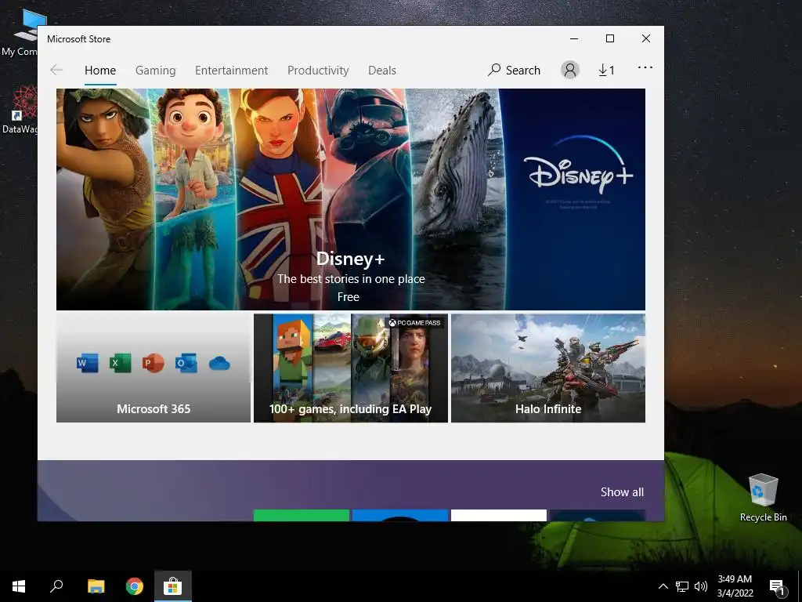Click the Word icon in Microsoft 365 tile
Screen dimensions: 802x602
(x=88, y=363)
